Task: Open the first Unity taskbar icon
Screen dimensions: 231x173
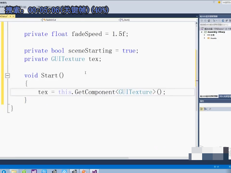Action: [x=54, y=171]
